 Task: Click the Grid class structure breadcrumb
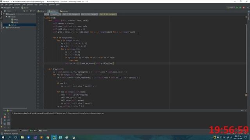(x=46, y=14)
